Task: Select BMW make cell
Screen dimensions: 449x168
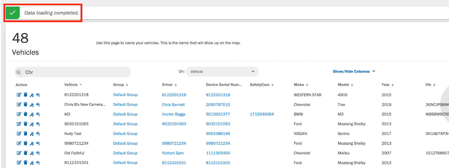Action: (298, 114)
